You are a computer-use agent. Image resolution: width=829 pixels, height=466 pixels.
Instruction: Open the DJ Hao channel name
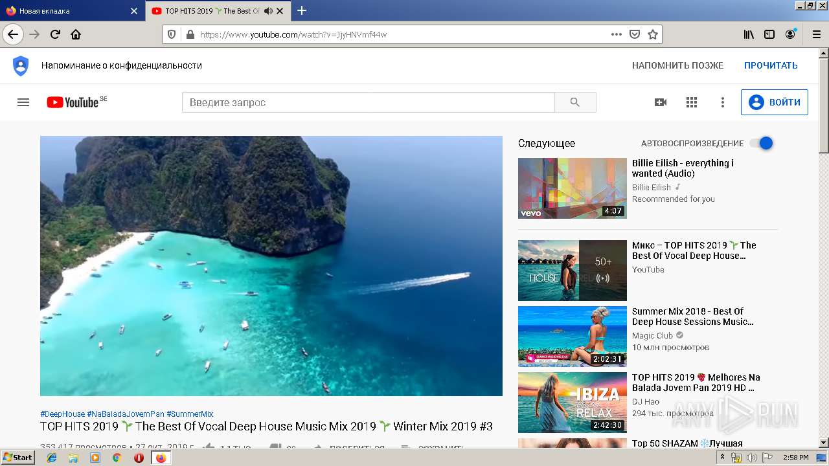click(x=646, y=402)
